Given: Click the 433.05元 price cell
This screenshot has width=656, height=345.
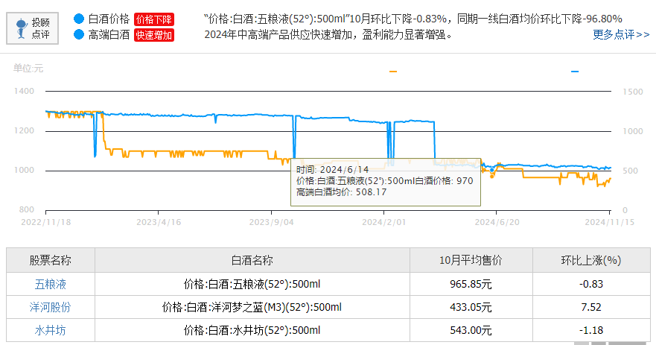Looking at the screenshot, I should click(471, 307).
